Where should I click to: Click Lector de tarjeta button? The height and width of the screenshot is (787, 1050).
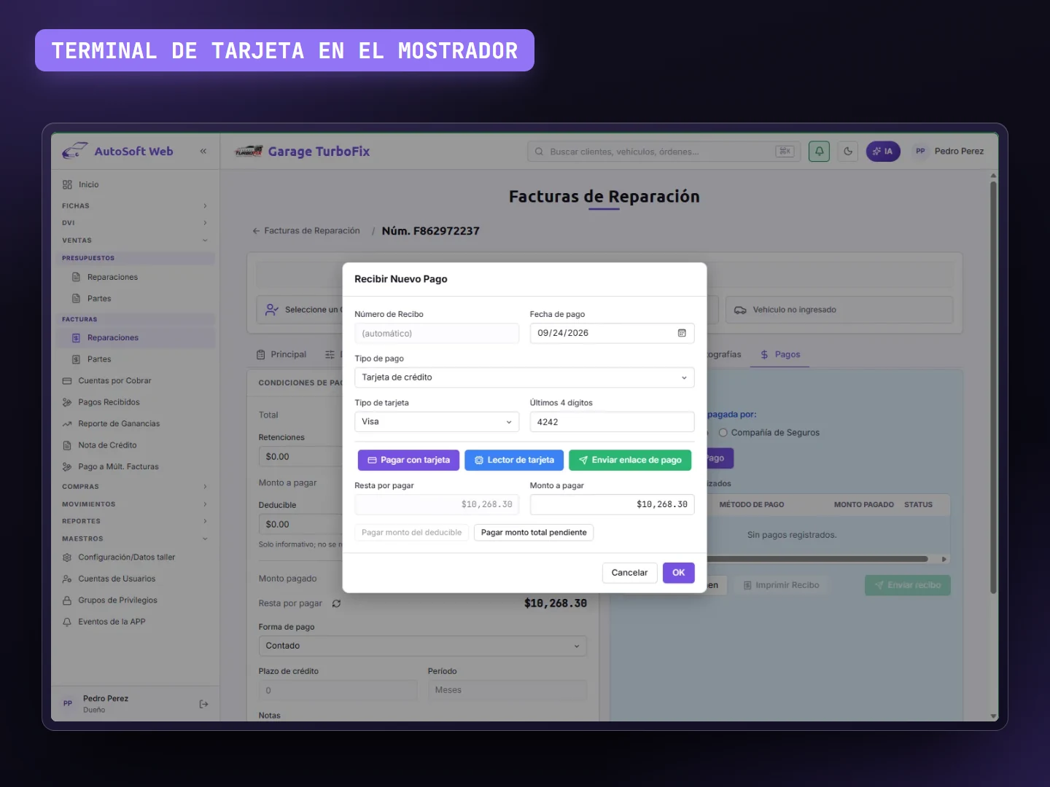pyautogui.click(x=514, y=461)
